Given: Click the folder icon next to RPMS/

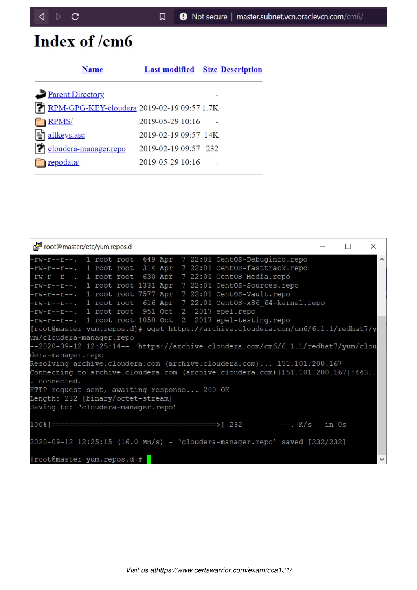Looking at the screenshot, I should (40, 122).
